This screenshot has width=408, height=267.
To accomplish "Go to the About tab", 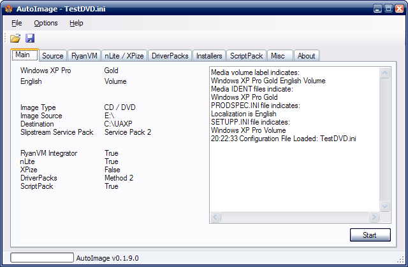I will tap(306, 56).
